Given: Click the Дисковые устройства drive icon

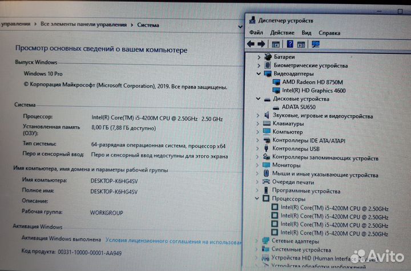Looking at the screenshot, I should [267, 99].
